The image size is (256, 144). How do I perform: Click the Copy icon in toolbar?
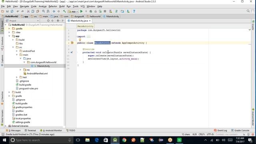pyautogui.click(x=33, y=11)
